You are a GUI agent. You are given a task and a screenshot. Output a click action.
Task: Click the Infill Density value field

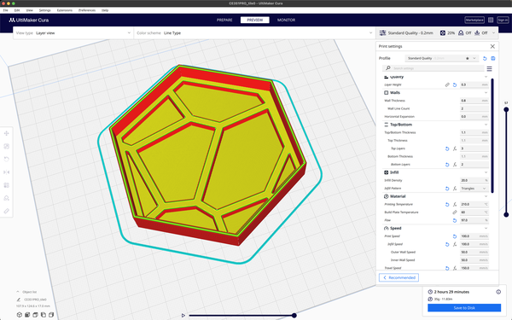(x=474, y=180)
